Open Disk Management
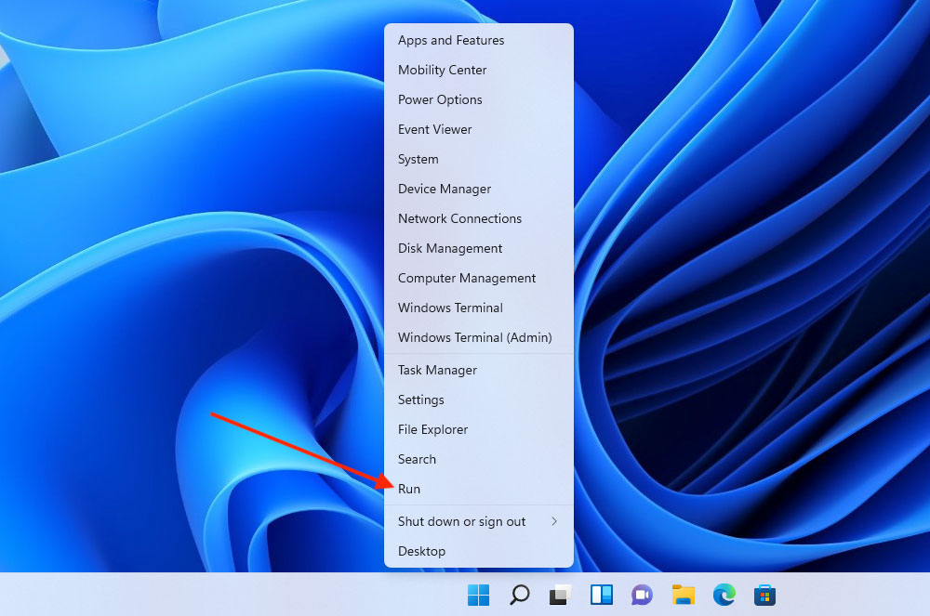Screen dimensions: 930x616 [450, 248]
